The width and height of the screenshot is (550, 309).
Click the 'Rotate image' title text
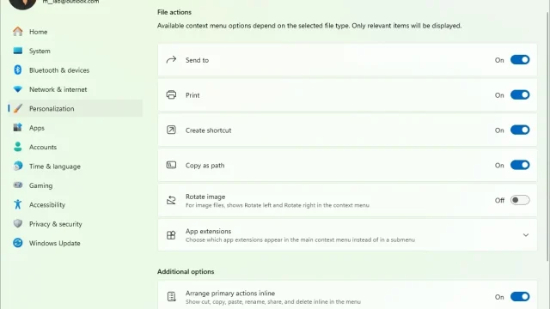coord(205,197)
